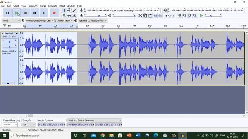Start playback with the green Play button
The width and height of the screenshot is (248, 139).
[x=16, y=13]
